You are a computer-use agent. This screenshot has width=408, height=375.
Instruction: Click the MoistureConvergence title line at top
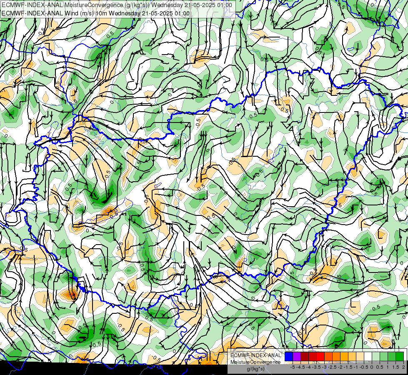coord(117,5)
